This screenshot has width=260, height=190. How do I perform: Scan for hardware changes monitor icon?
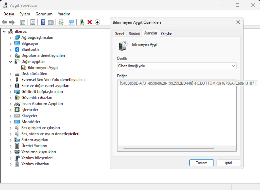pyautogui.click(x=72, y=22)
